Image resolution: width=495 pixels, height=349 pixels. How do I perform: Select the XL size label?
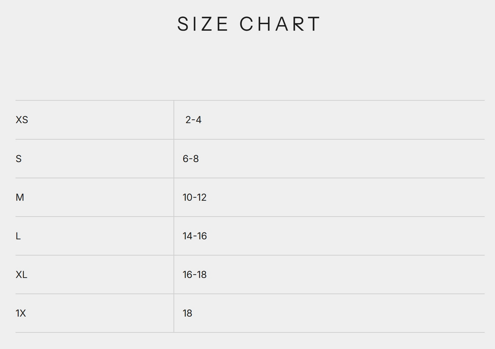click(21, 275)
